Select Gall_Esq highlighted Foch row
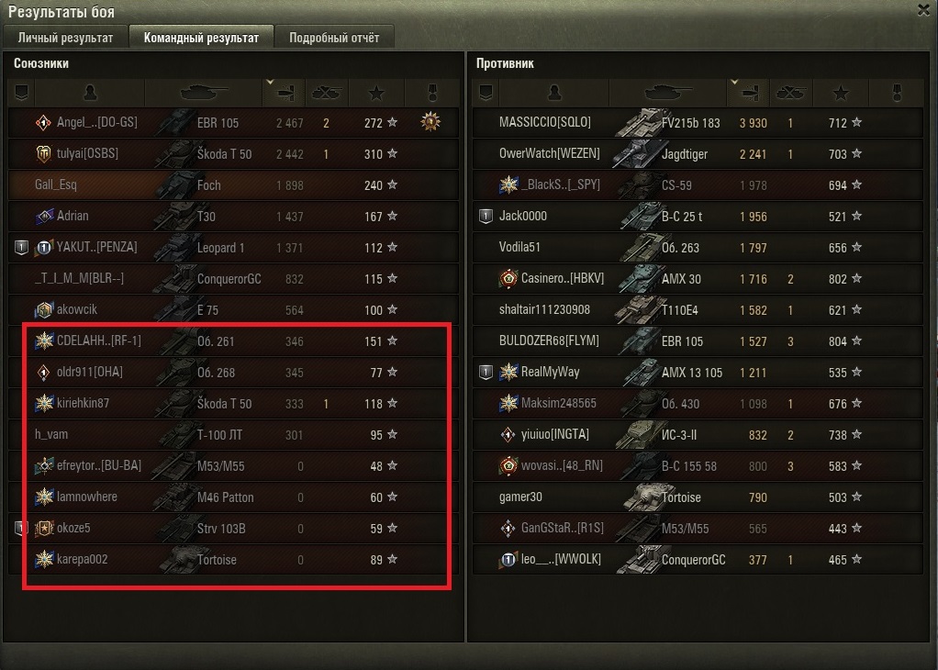Screen dimensions: 938x670 (x=233, y=184)
